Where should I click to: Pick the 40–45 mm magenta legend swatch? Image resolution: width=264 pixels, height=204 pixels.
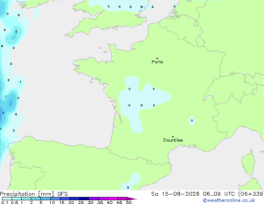[x=113, y=199]
